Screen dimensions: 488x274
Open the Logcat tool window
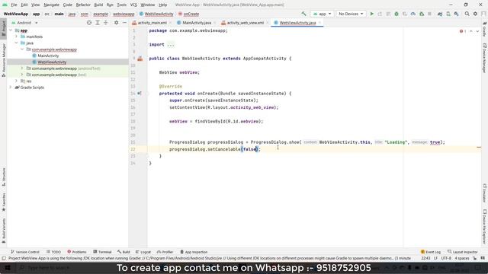click(143, 252)
